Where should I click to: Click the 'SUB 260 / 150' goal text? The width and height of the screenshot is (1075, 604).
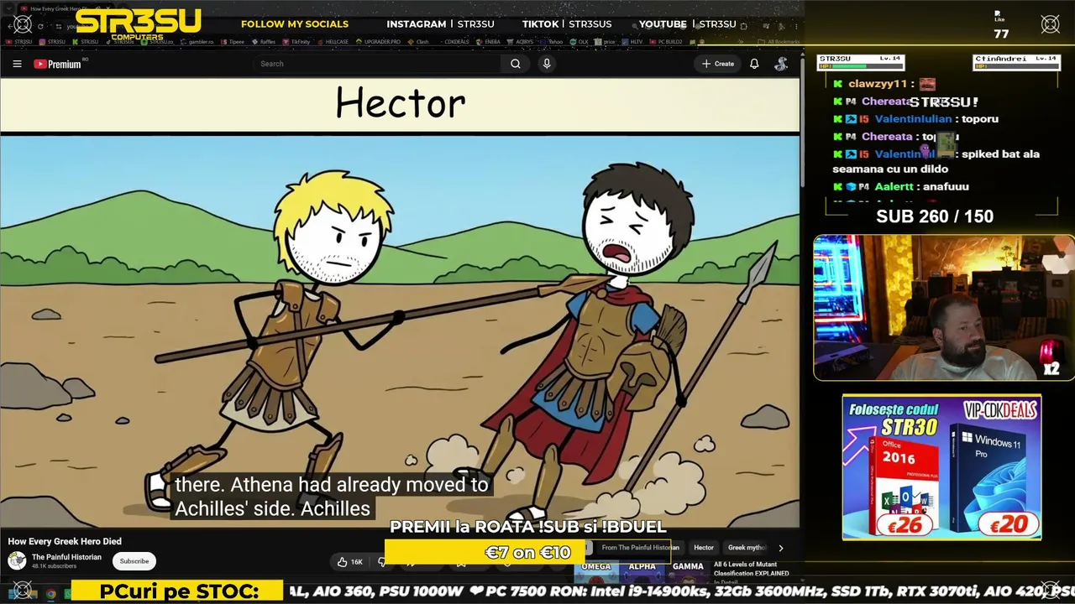point(935,216)
